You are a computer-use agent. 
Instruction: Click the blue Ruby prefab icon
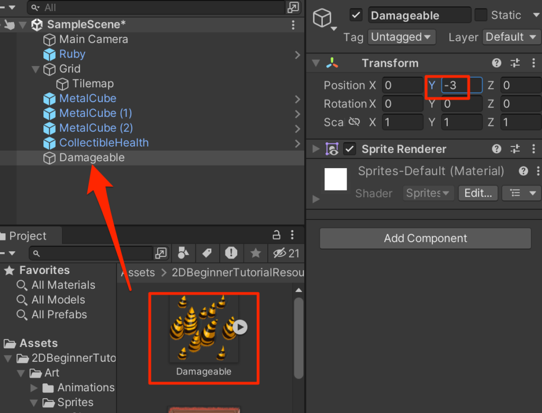click(49, 54)
